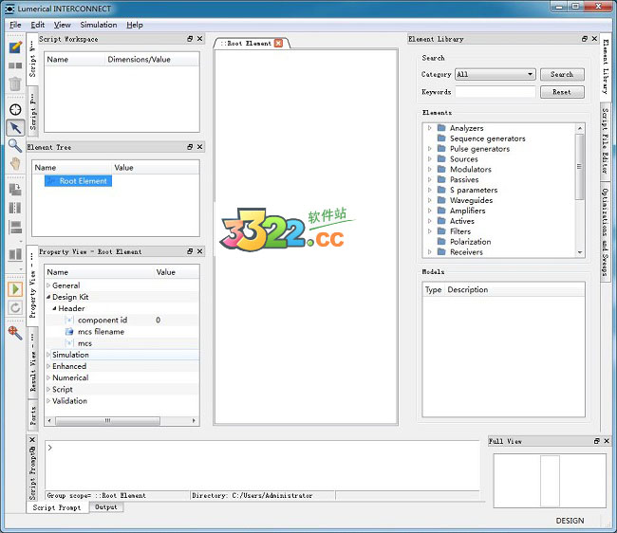The width and height of the screenshot is (617, 533).
Task: Close the Element Tree panel
Action: 199,147
